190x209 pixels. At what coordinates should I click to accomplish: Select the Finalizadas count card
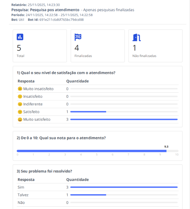click(97, 46)
